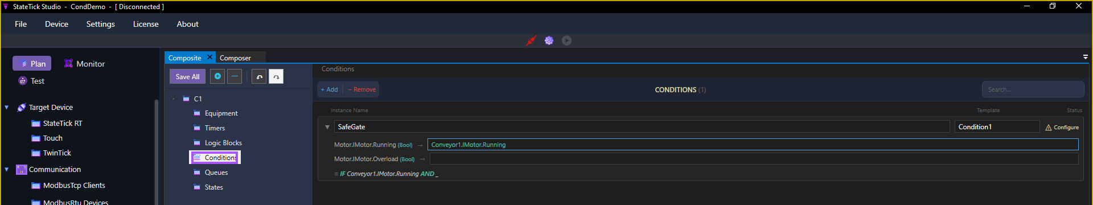The height and width of the screenshot is (205, 1093).
Task: Open the About menu
Action: (187, 24)
